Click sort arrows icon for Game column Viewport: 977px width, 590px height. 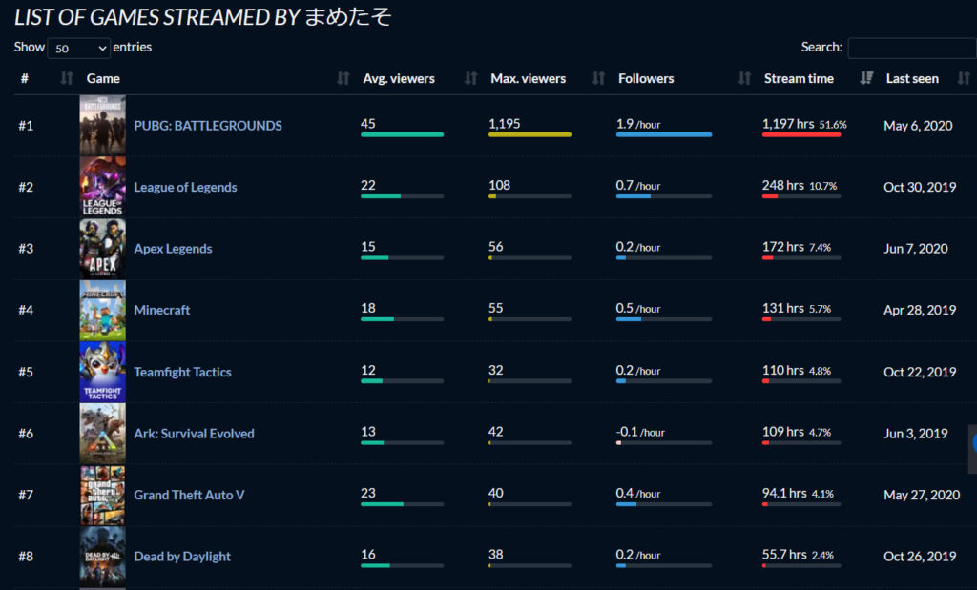click(343, 79)
